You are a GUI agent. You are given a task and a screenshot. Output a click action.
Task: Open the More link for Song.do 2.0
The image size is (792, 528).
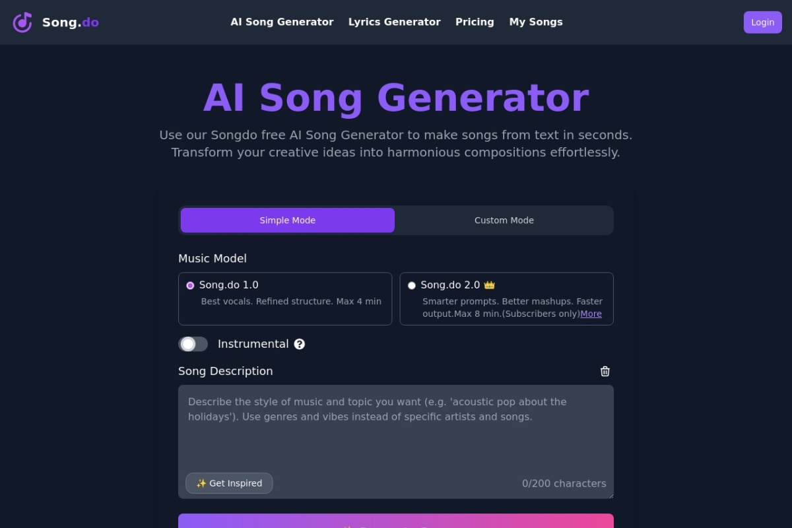[x=591, y=313]
